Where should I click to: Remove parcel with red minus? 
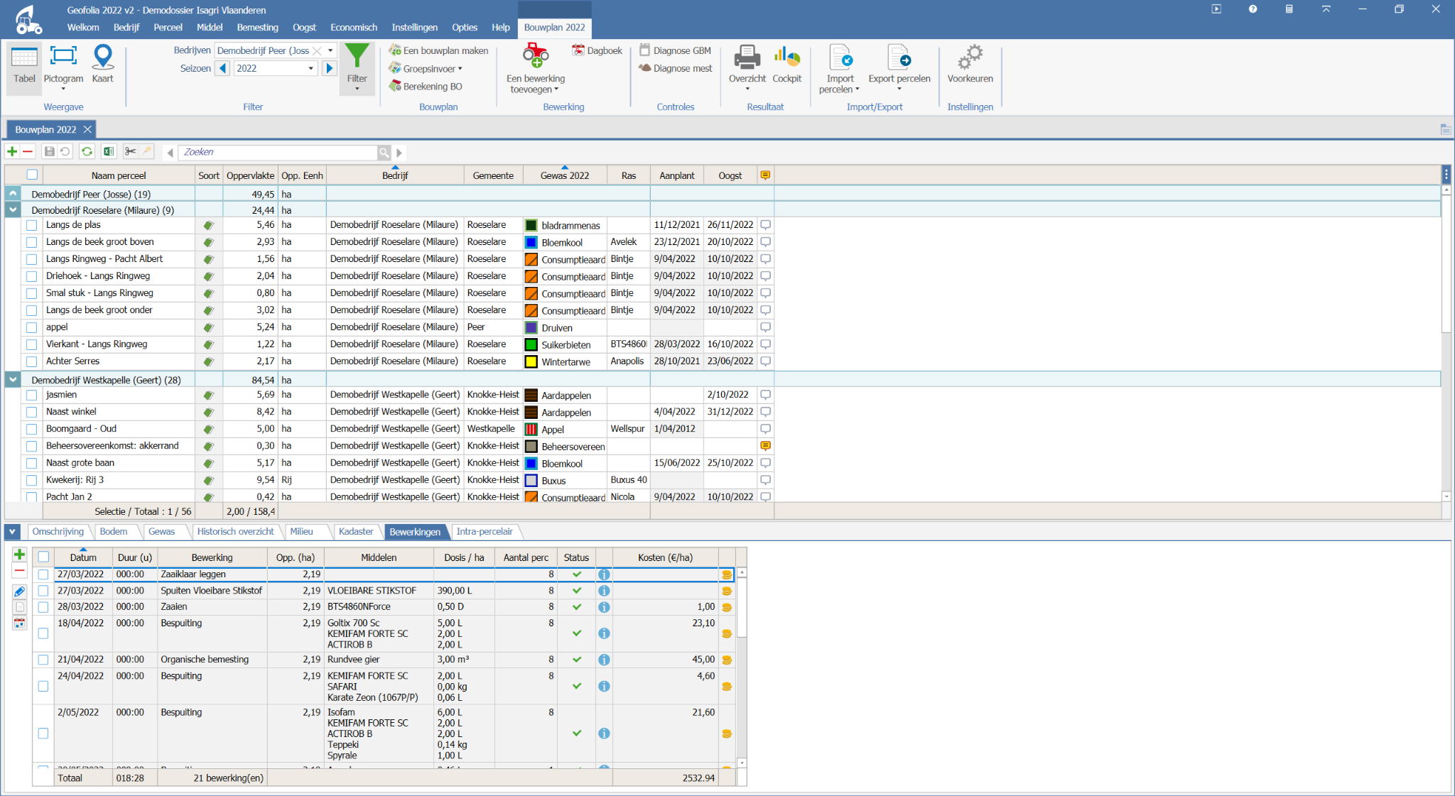point(28,151)
